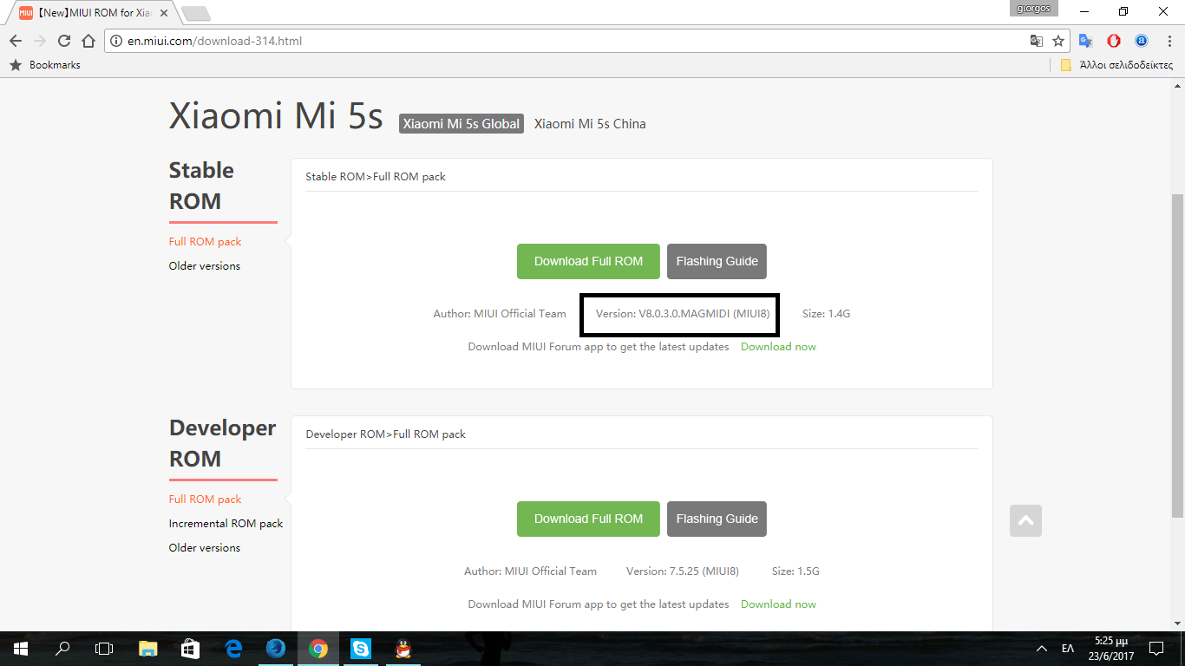Open the QQ penguin app on taskbar
1185x666 pixels.
tap(403, 649)
